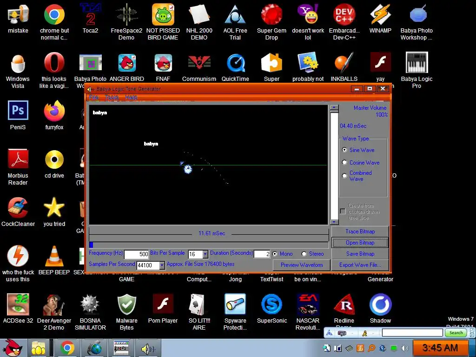The width and height of the screenshot is (476, 357).
Task: Select the BOSNIA SIMULATOR mine icon
Action: coord(90,312)
